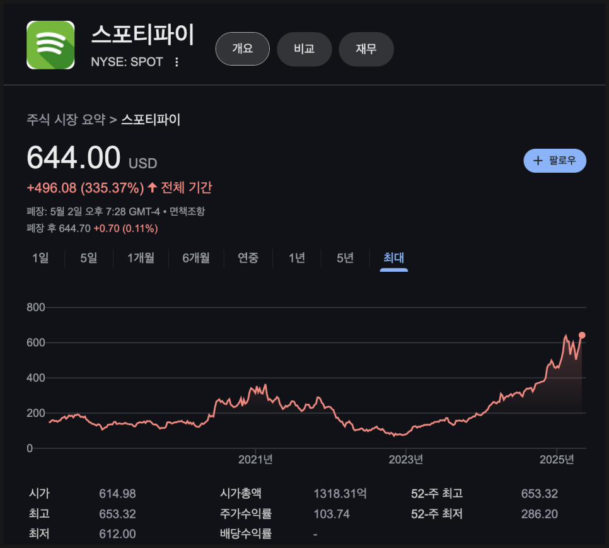This screenshot has width=609, height=548.
Task: Click the after-hours 644.70 price text
Action: click(74, 228)
